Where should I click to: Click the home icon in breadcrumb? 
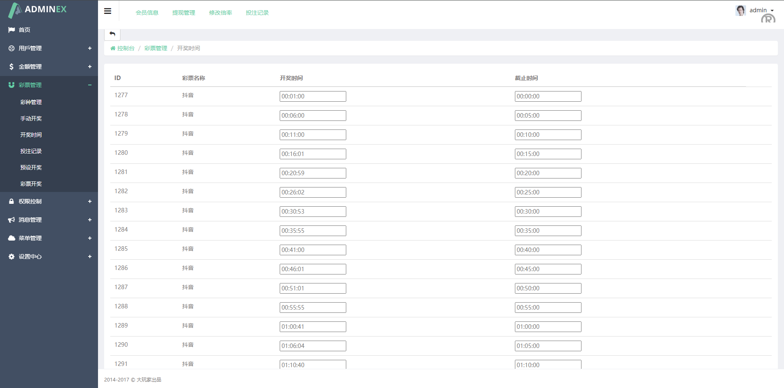113,48
